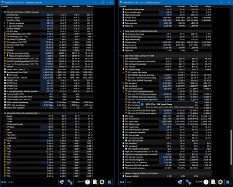Collapse the CPU [#0] AMD Ryzen 7 5800X group
This screenshot has height=187, width=233.
2,12
